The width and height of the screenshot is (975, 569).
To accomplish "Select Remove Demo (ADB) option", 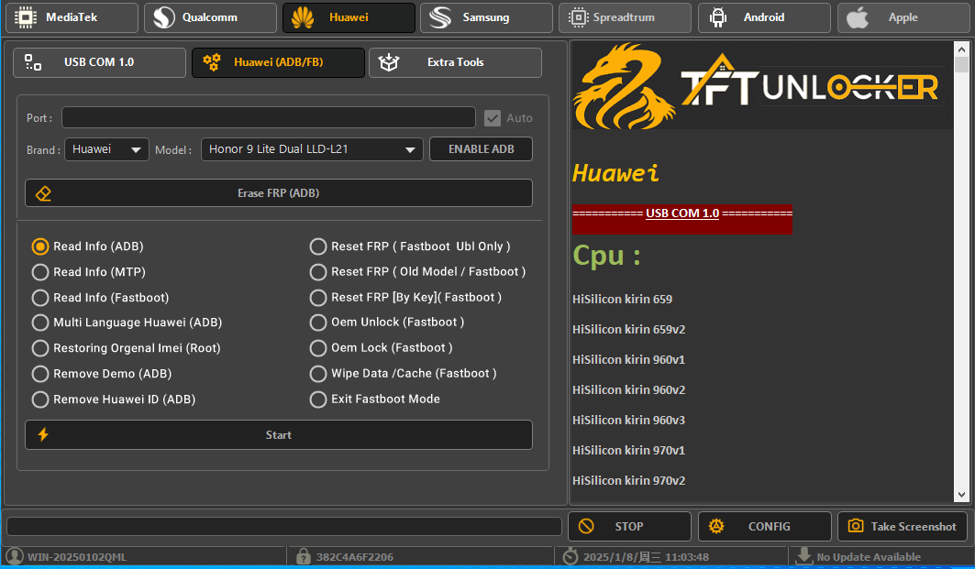I will pos(102,373).
